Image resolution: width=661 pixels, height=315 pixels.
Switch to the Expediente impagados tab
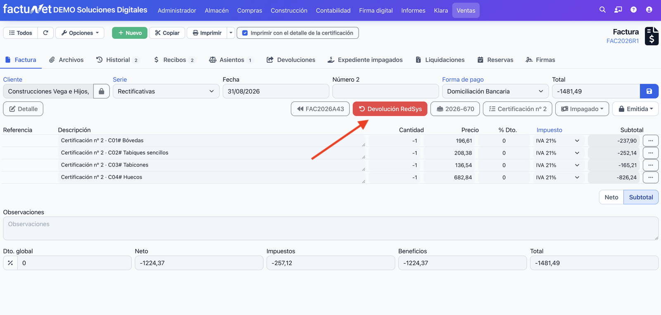tap(365, 60)
